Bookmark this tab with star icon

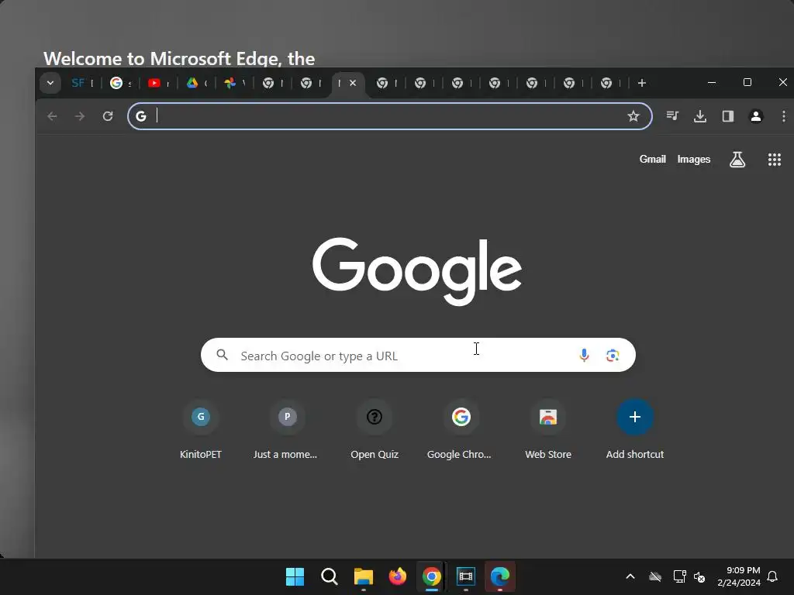(633, 116)
